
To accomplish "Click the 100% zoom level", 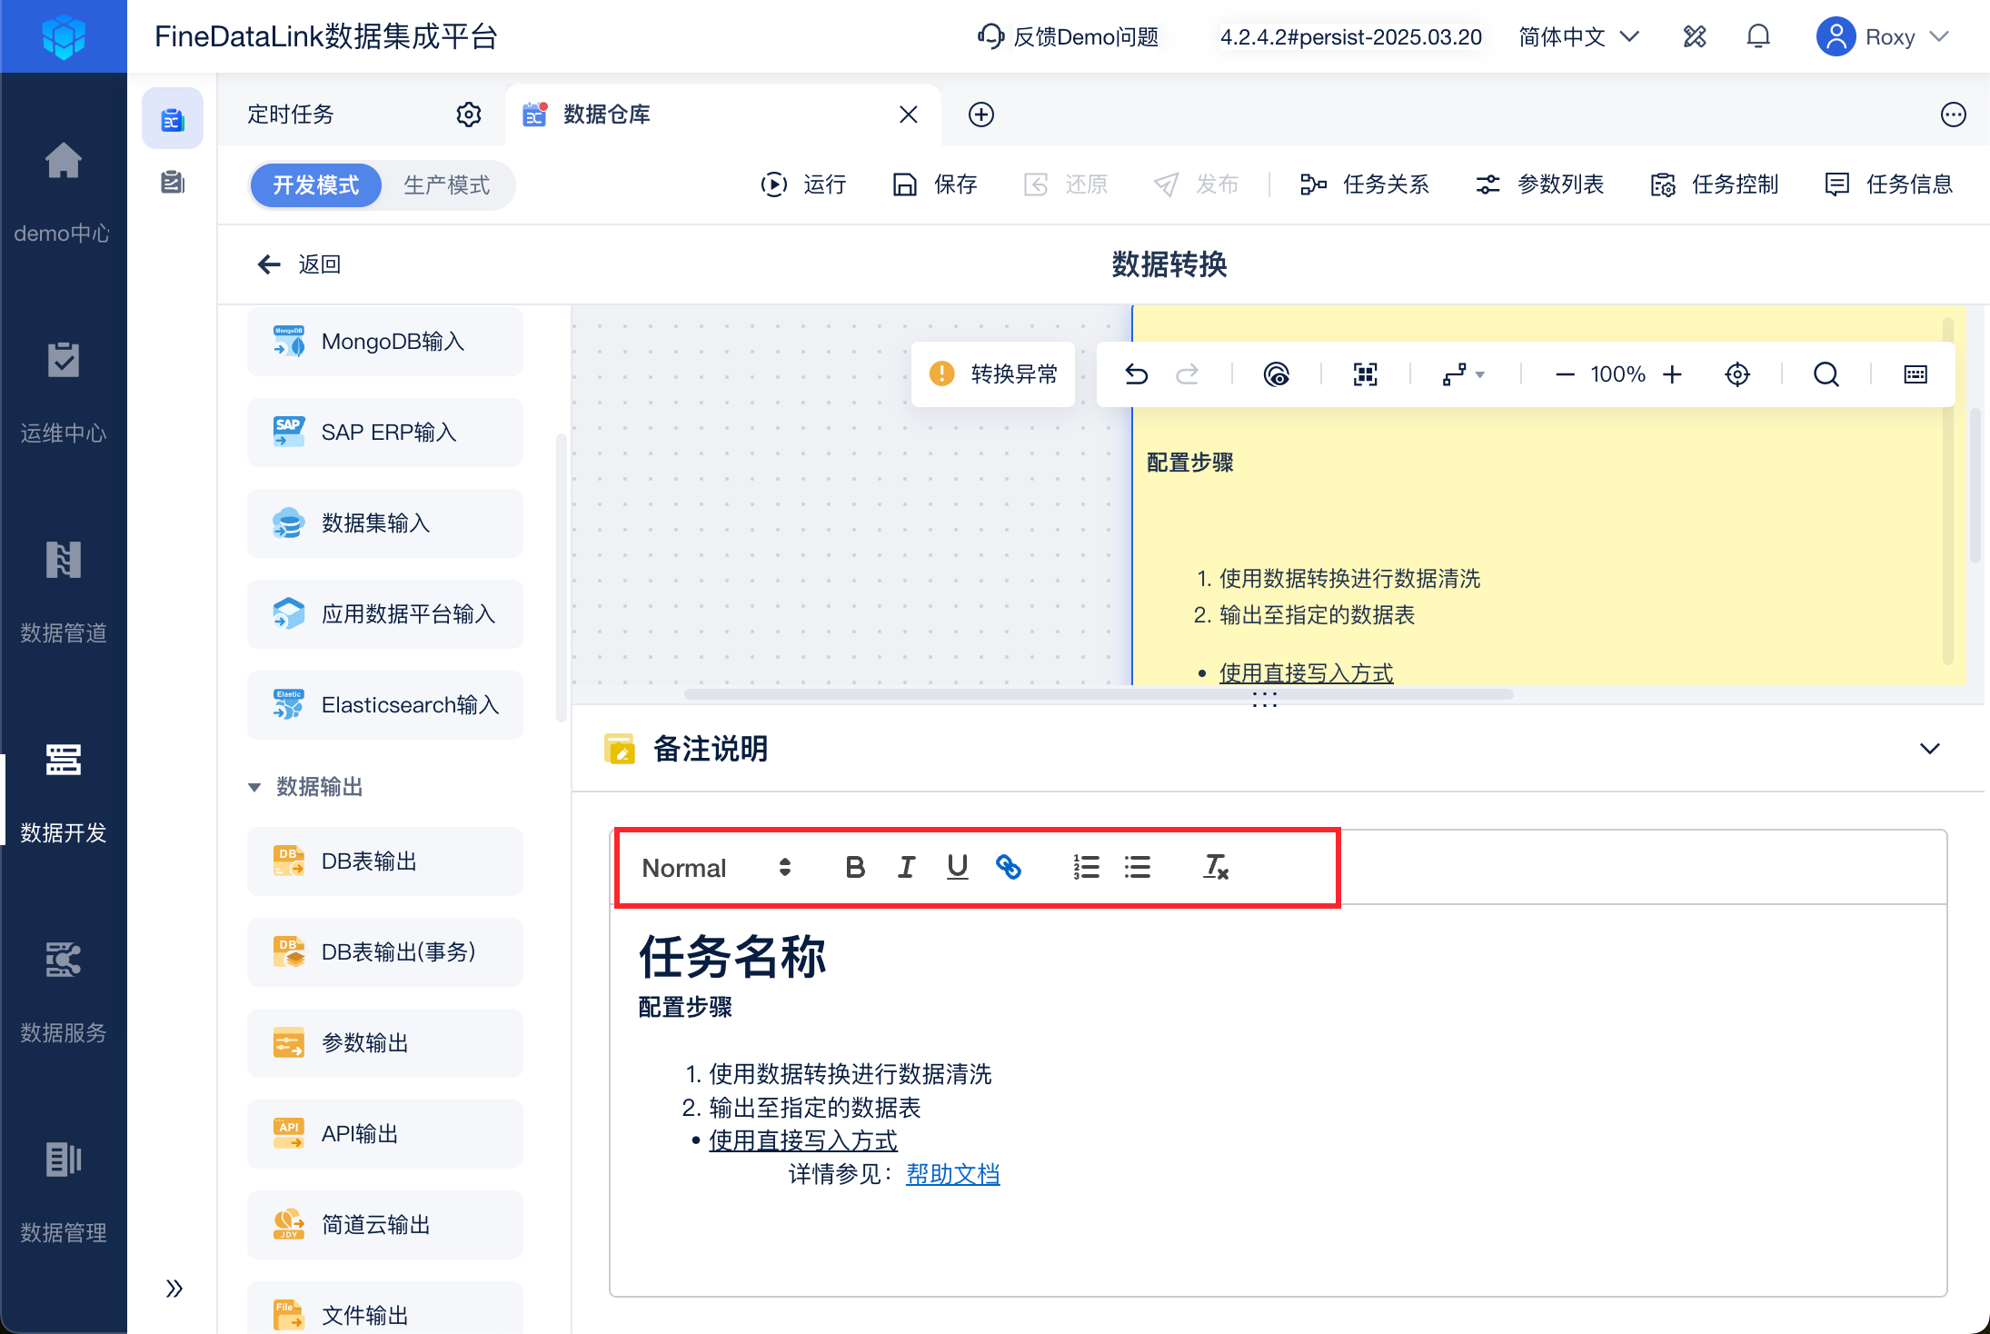I will pyautogui.click(x=1617, y=374).
